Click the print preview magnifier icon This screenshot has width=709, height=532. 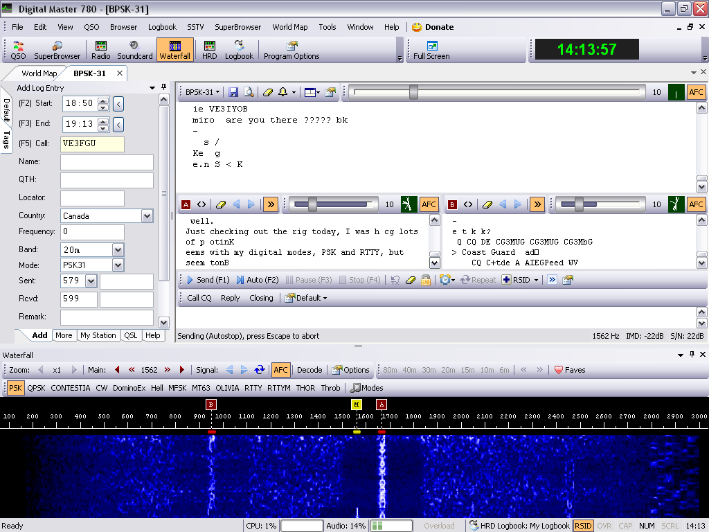click(249, 92)
